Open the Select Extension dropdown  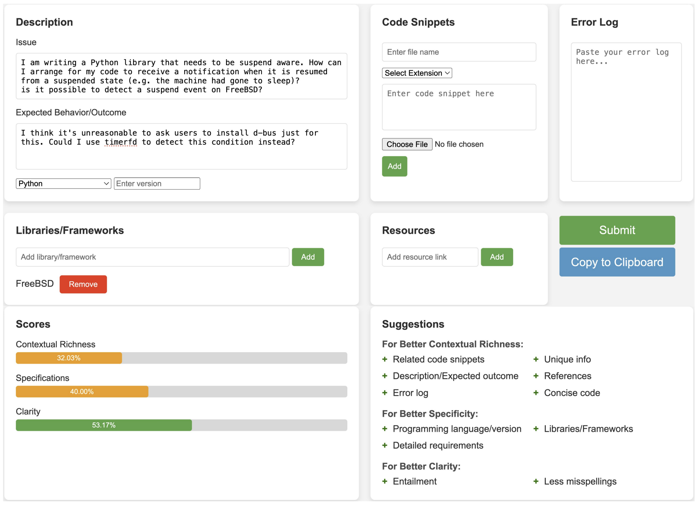coord(417,73)
